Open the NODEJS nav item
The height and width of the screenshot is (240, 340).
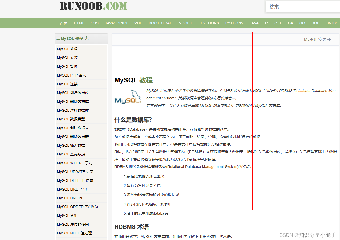click(186, 23)
